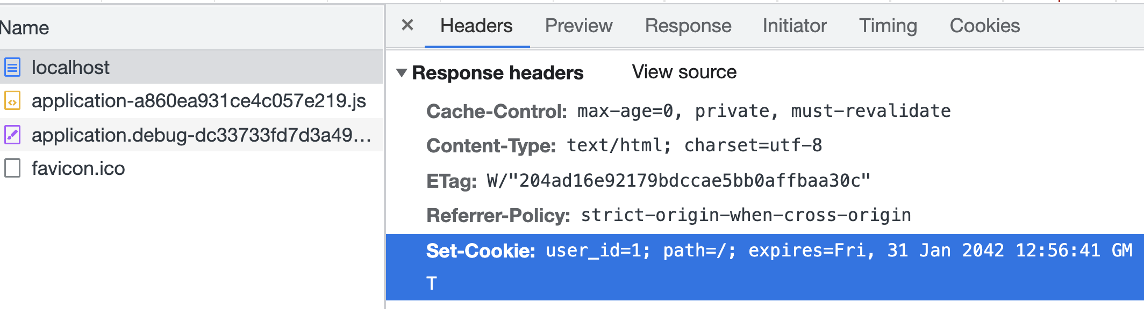Viewport: 1144px width, 309px height.
Task: Select the application-a860ea931ce4c057e219.js request
Action: (198, 101)
